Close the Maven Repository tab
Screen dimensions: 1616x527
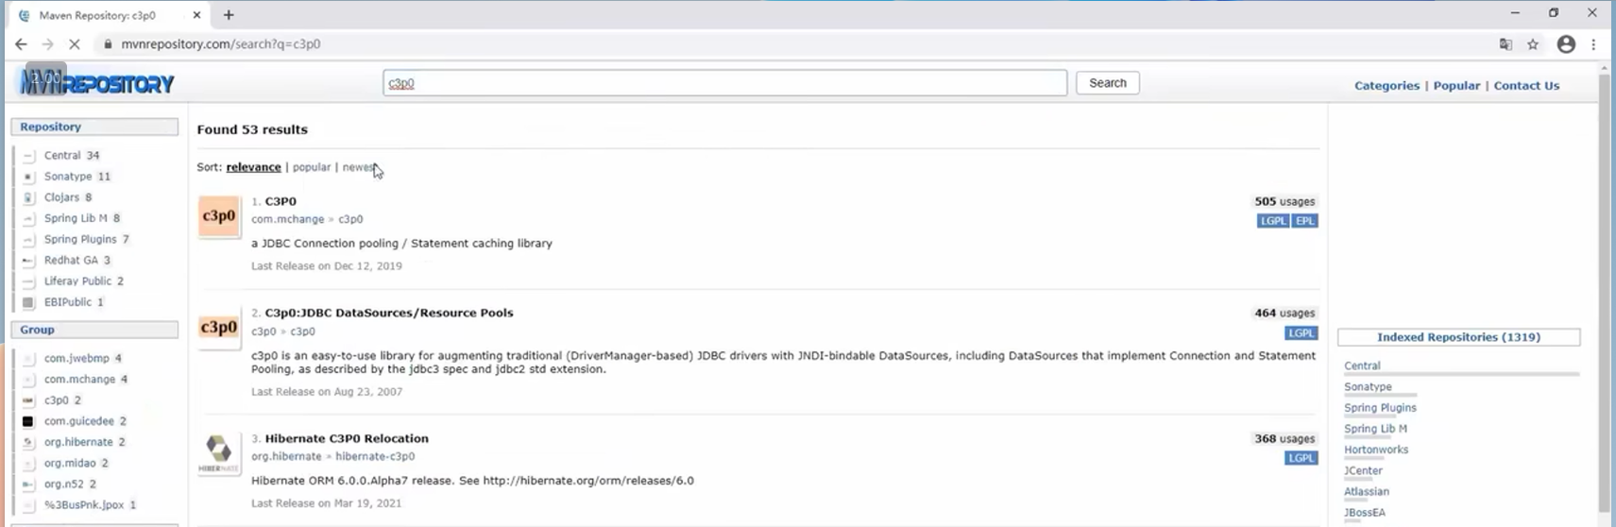[x=196, y=15]
